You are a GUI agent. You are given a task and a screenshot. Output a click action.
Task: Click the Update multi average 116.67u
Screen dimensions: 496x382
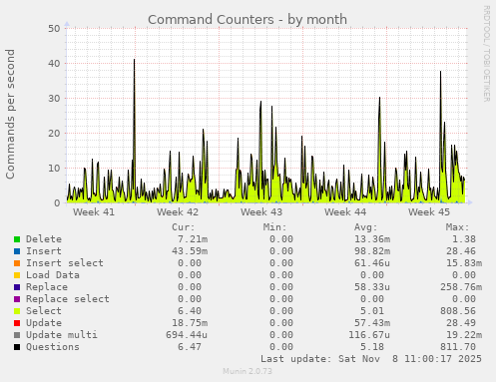369,335
